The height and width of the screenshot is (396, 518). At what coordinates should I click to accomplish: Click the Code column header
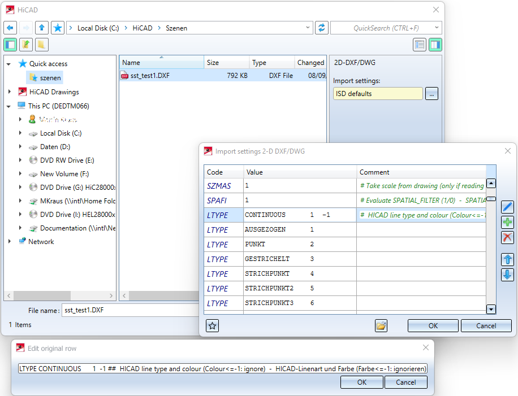click(223, 172)
